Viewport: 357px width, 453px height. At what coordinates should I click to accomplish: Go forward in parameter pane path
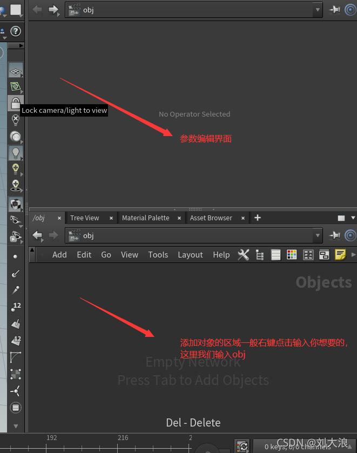[x=53, y=10]
